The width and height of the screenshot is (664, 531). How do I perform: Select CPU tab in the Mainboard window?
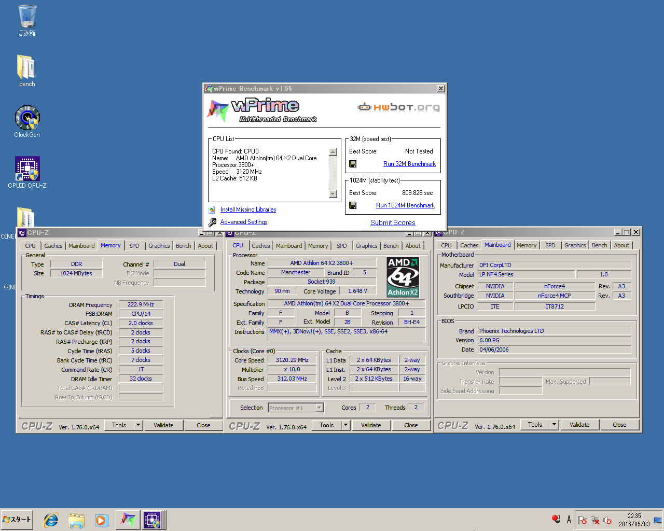pos(446,245)
